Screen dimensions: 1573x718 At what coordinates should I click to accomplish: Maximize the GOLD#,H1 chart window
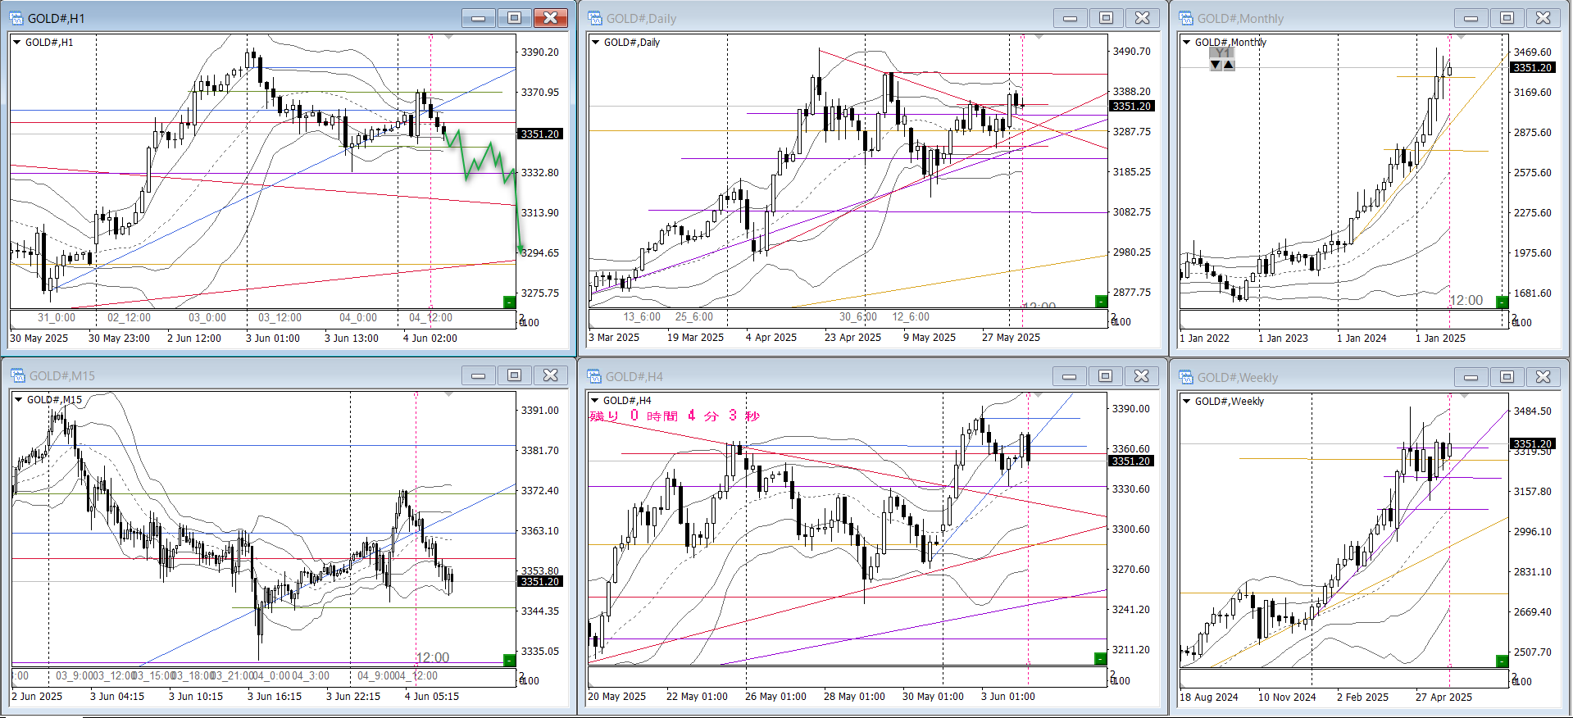(515, 17)
